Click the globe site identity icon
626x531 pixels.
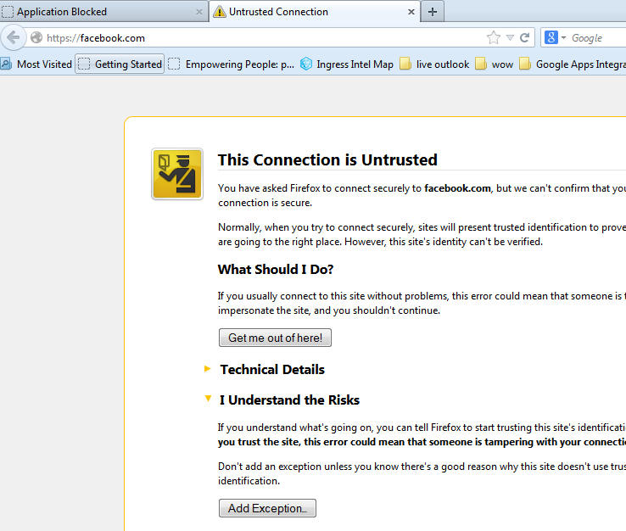click(x=36, y=38)
